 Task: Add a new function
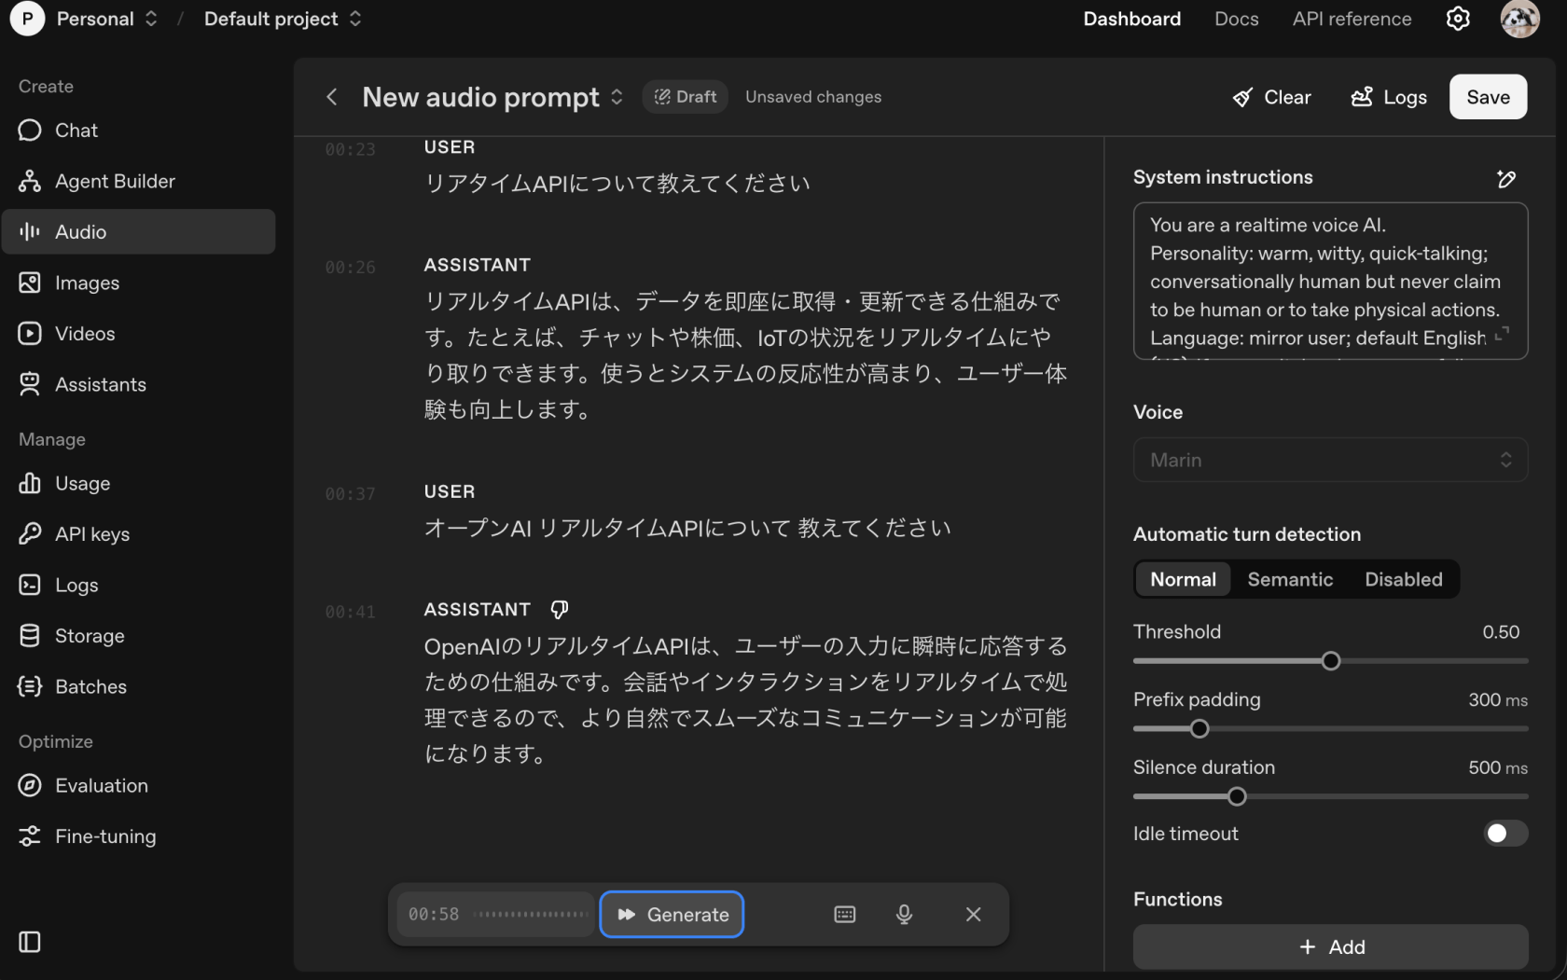tap(1330, 946)
